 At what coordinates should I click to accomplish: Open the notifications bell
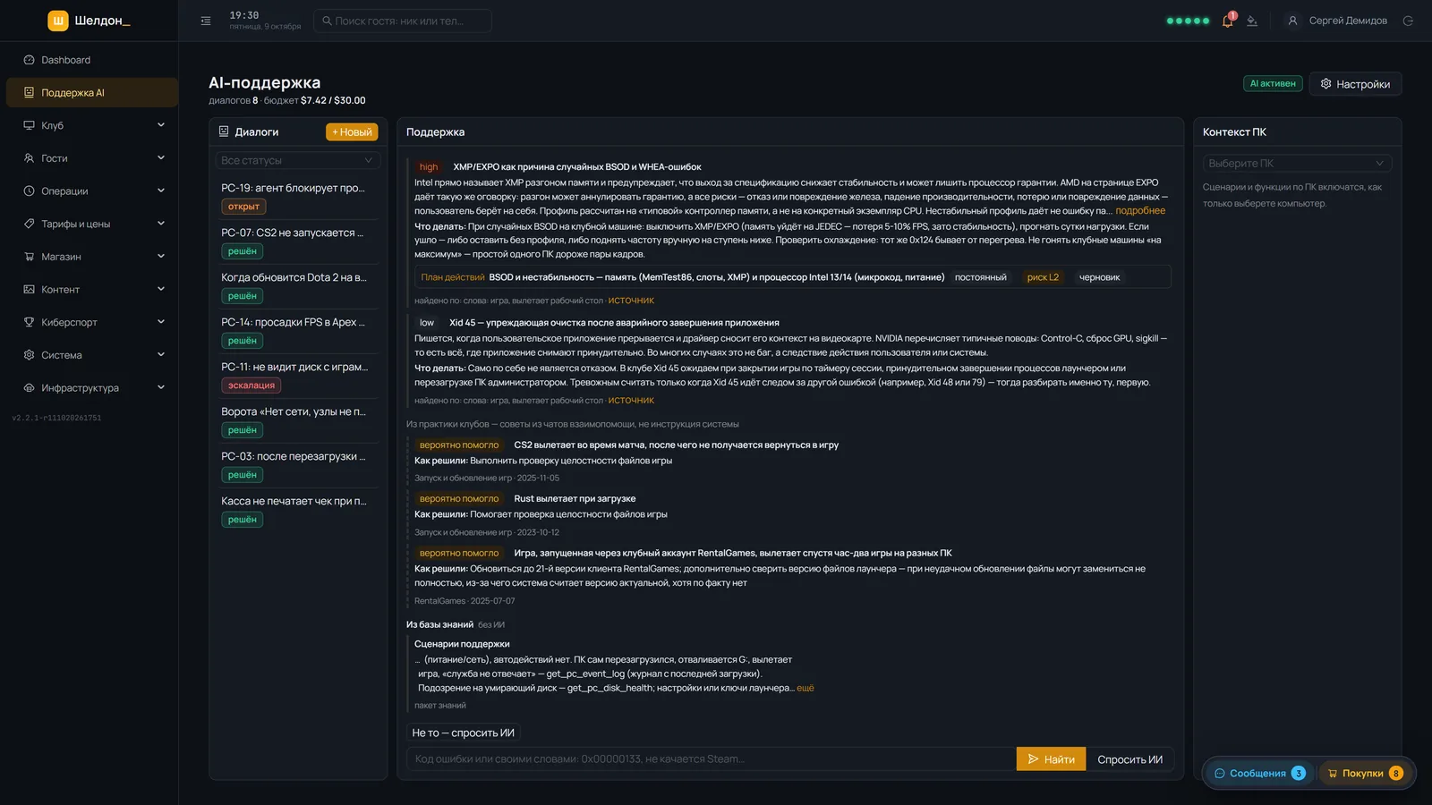[x=1227, y=21]
